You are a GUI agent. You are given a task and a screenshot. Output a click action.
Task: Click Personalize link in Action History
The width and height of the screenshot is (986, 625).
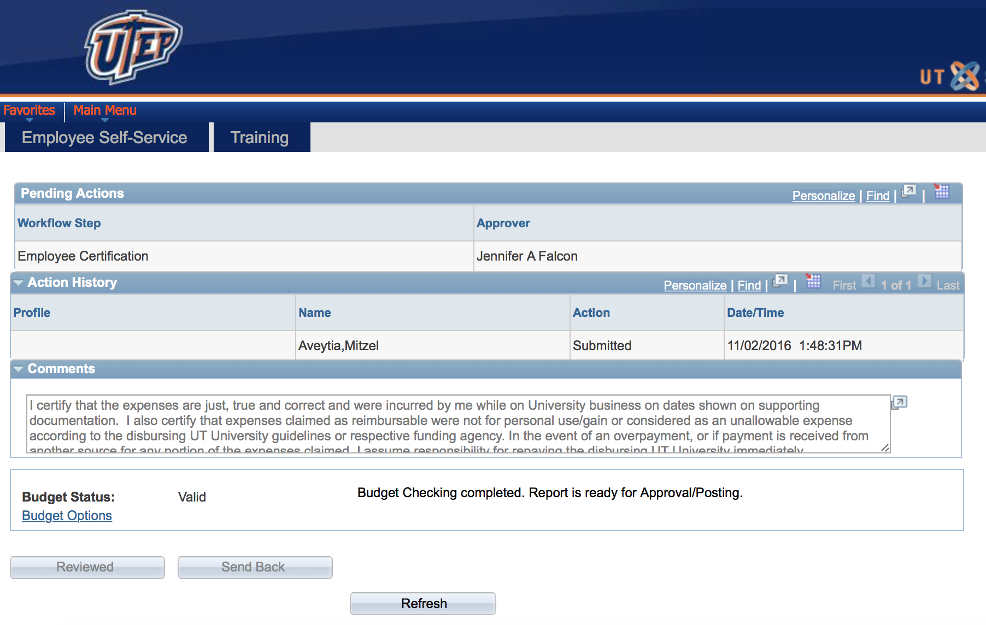695,285
